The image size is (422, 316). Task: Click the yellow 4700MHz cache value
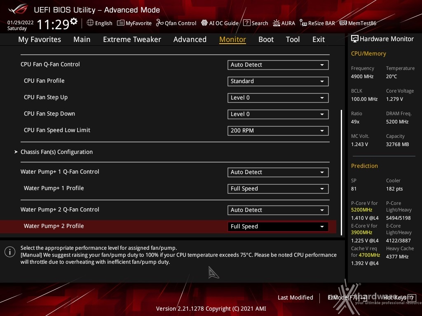click(x=369, y=255)
